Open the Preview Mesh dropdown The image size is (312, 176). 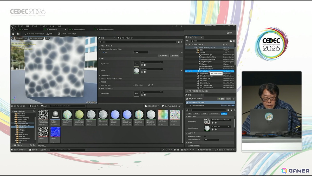(x=152, y=92)
